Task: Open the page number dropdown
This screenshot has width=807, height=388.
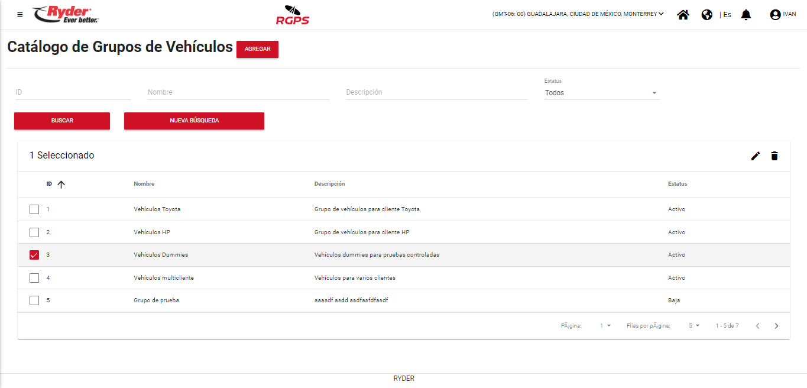Action: tap(605, 326)
